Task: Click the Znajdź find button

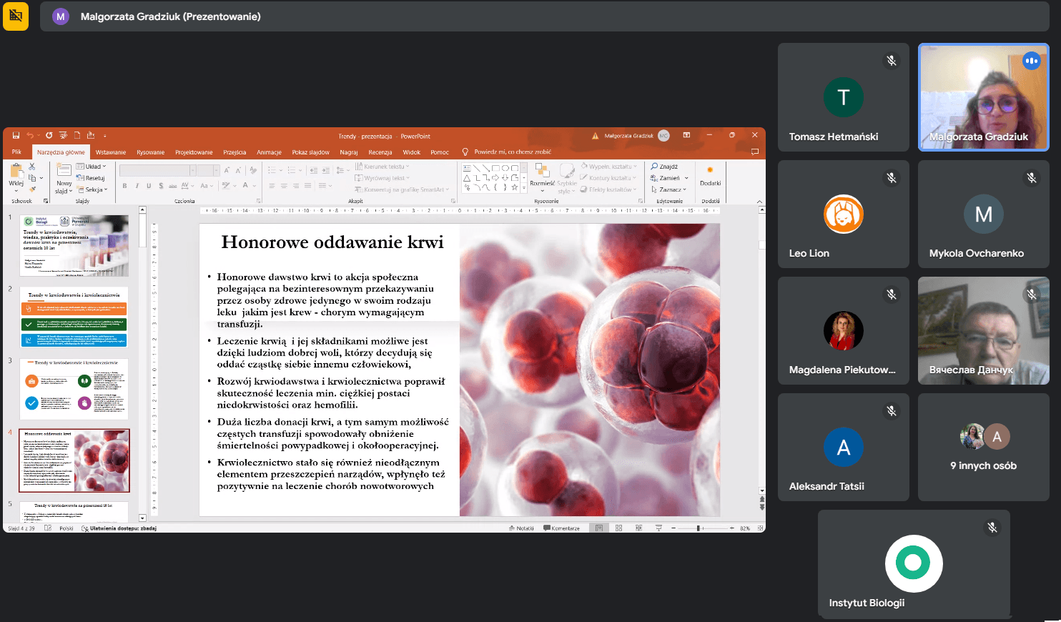Action: tap(664, 167)
